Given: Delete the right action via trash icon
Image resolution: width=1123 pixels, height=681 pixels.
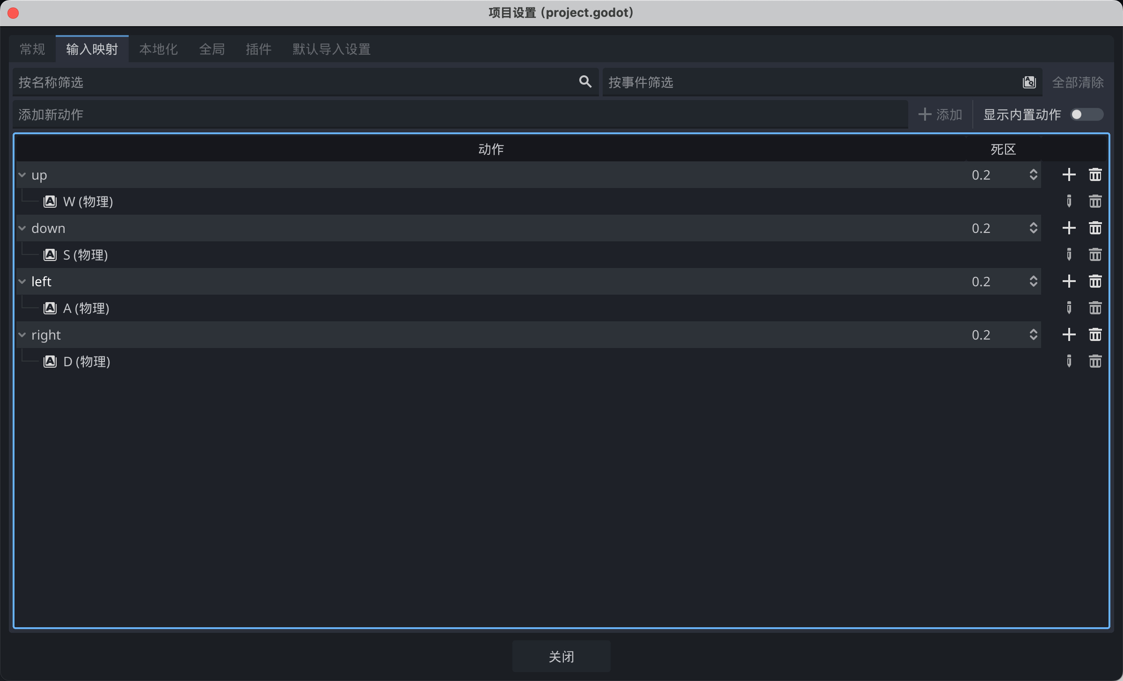Looking at the screenshot, I should pyautogui.click(x=1095, y=335).
